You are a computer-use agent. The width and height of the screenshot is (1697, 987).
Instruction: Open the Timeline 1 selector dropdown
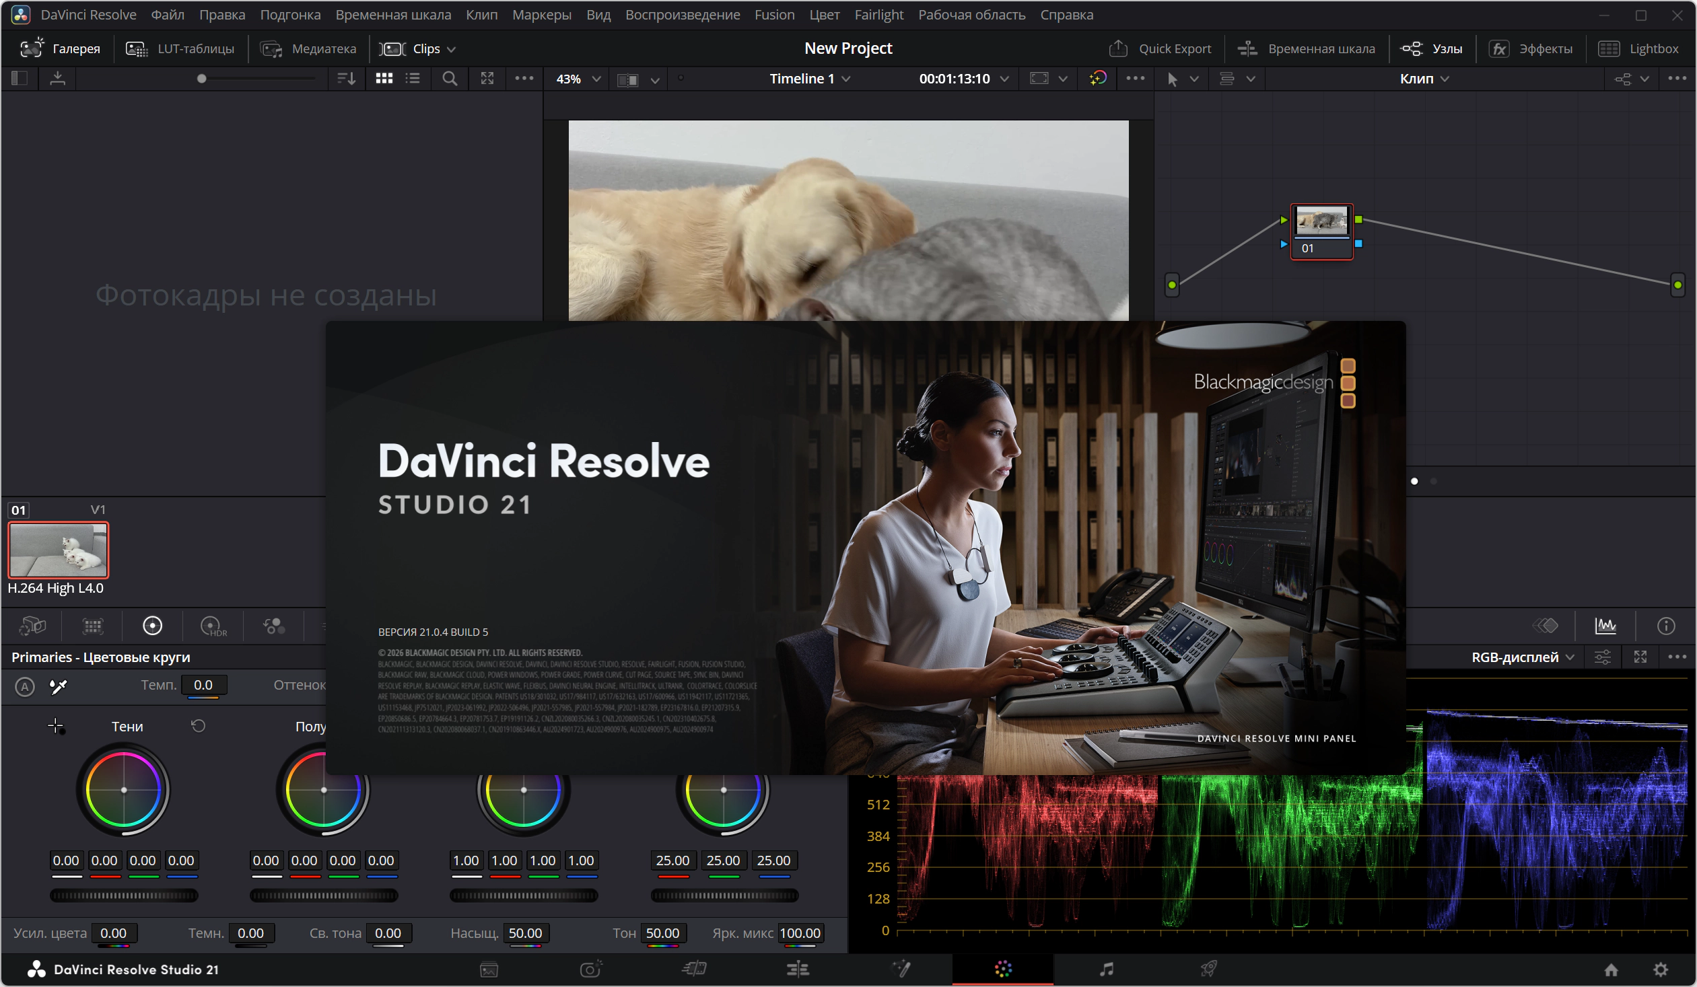point(810,79)
